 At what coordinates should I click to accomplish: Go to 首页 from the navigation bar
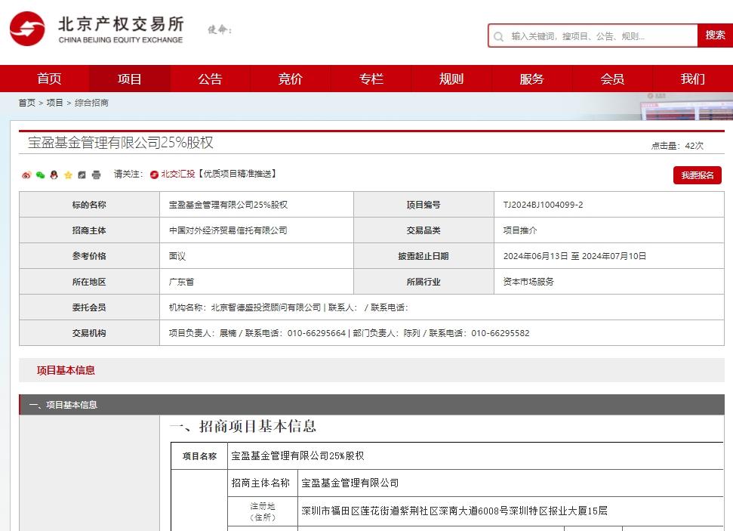tap(48, 79)
